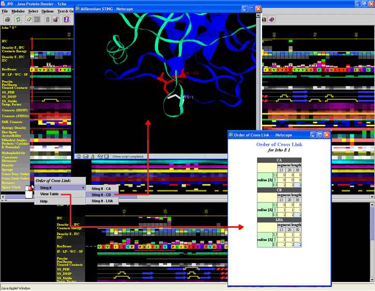Open the Select menu

tap(33, 11)
